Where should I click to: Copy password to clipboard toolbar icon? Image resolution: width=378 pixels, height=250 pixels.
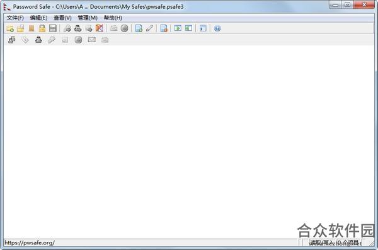(x=67, y=29)
